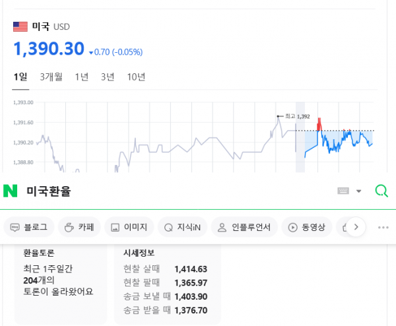Screen dimensions: 396x326
Task: Click the US flag icon
Action: pos(20,26)
